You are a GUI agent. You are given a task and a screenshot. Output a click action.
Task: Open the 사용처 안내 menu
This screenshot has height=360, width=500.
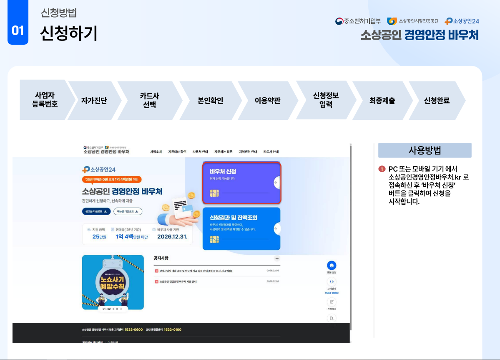200,152
